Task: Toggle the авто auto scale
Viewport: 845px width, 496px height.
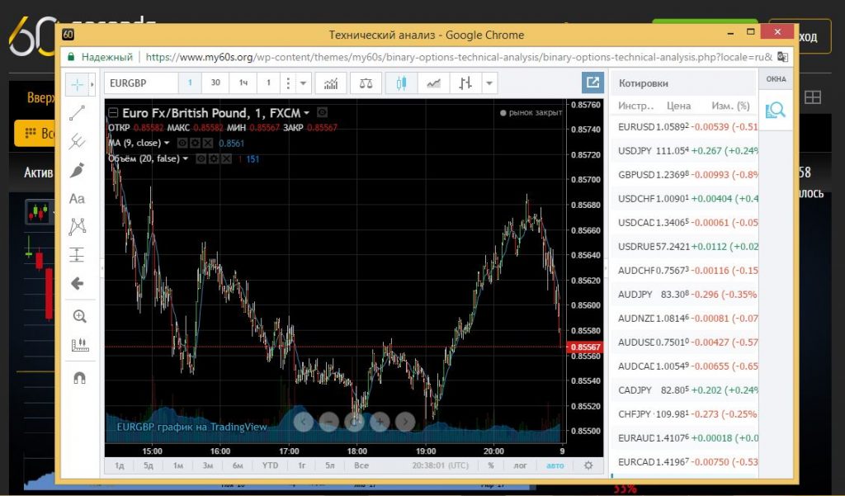Action: [x=555, y=465]
